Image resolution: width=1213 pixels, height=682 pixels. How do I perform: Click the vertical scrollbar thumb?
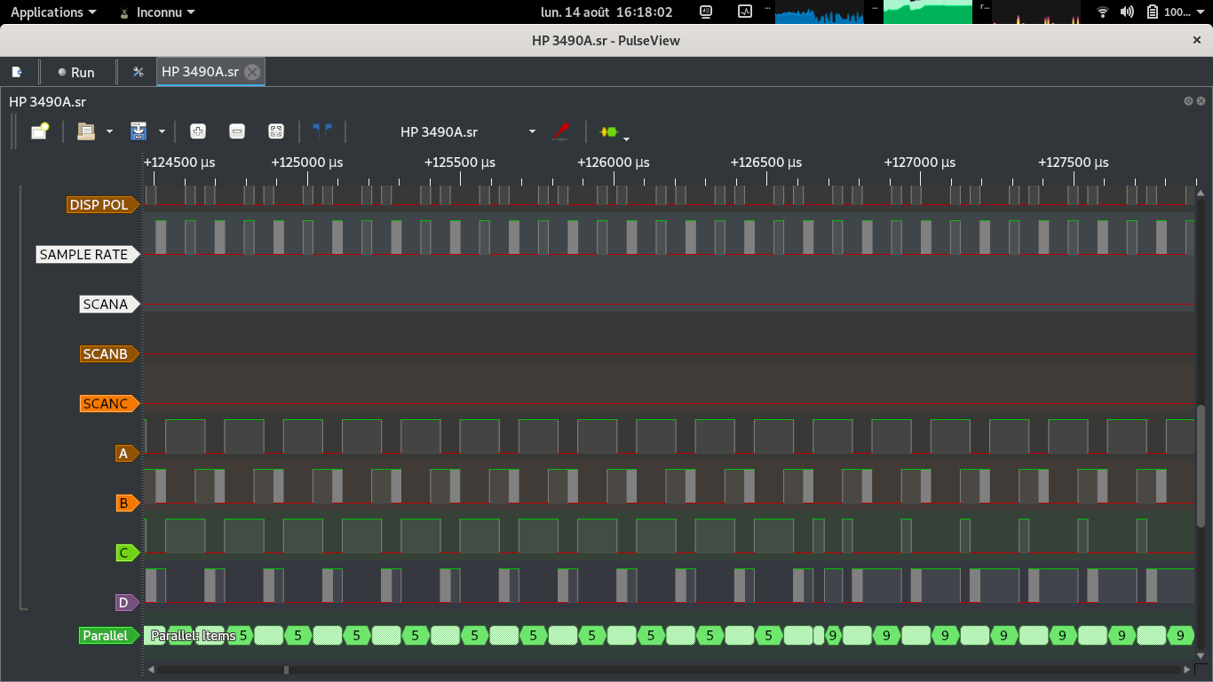[1201, 464]
